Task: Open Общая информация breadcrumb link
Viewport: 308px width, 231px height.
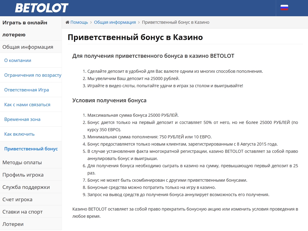Action: (x=115, y=22)
